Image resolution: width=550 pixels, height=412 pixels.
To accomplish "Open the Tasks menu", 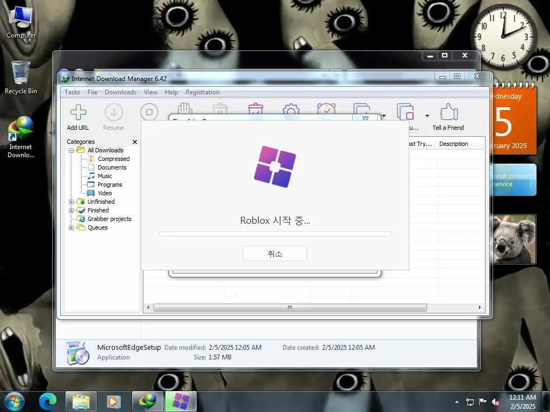I will pos(73,92).
